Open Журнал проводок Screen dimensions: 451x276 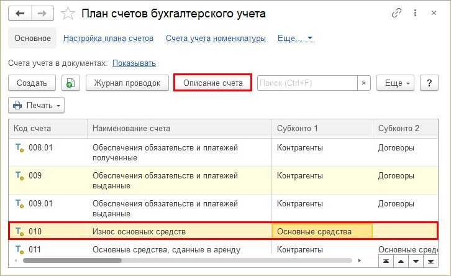pyautogui.click(x=127, y=83)
